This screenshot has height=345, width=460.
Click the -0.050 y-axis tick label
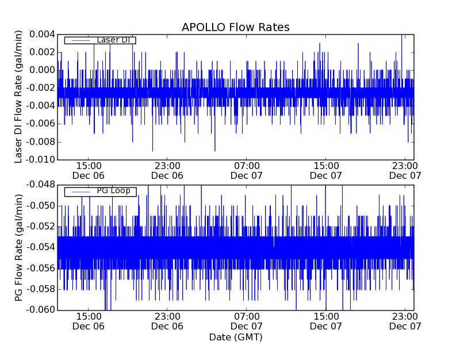click(40, 206)
